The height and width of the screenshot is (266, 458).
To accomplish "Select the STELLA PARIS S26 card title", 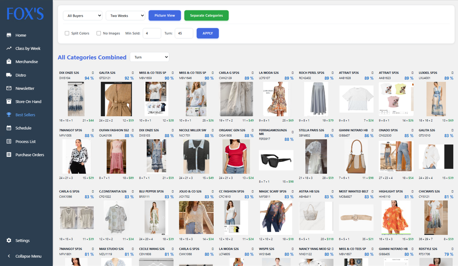I will point(312,130).
